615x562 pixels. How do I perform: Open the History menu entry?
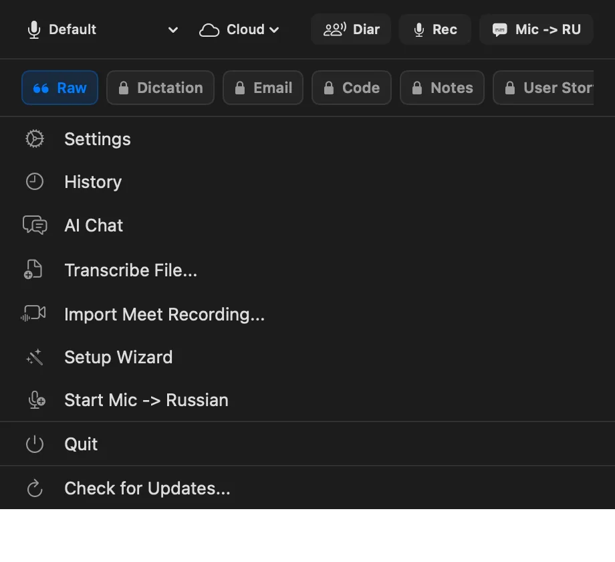point(307,182)
